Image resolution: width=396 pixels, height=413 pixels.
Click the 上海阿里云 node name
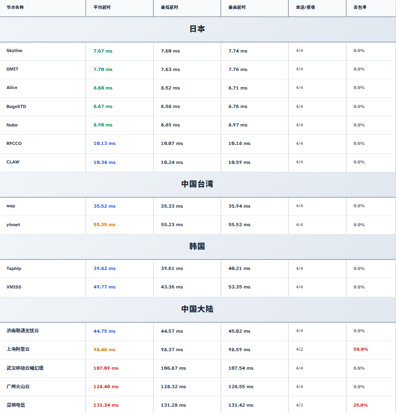pos(18,349)
